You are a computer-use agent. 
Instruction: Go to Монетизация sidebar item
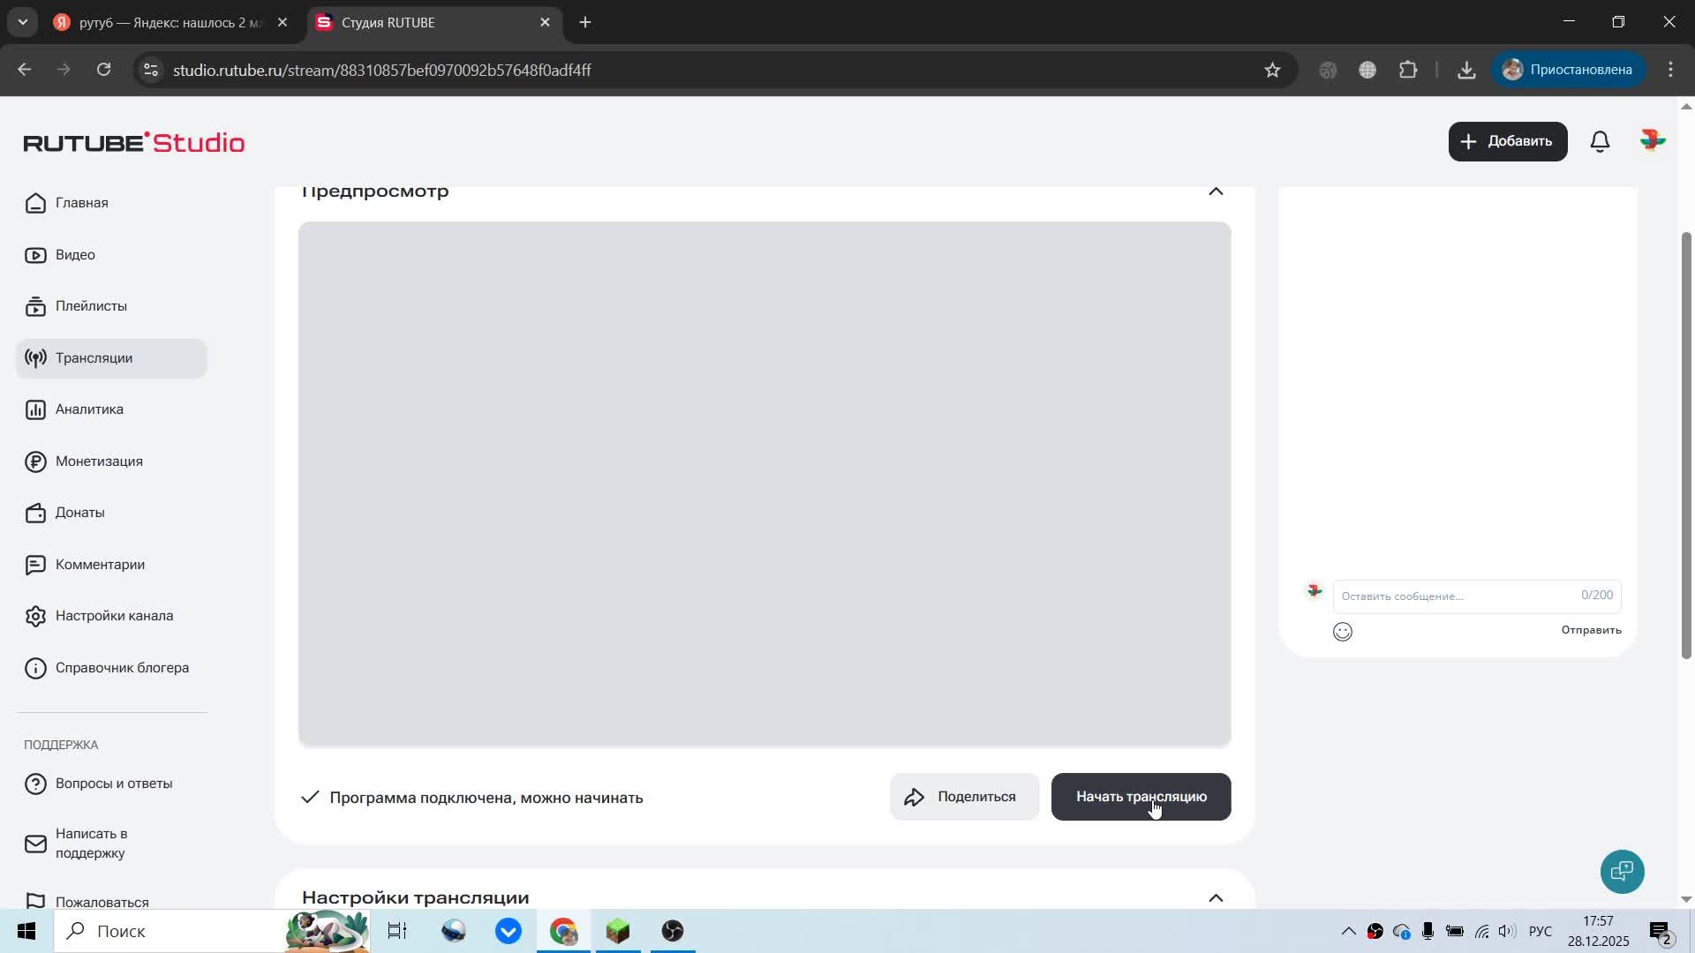tap(99, 461)
